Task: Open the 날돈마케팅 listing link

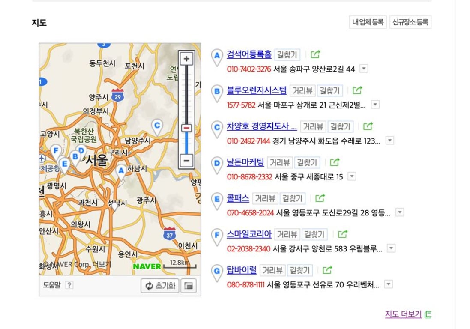Action: coord(245,162)
